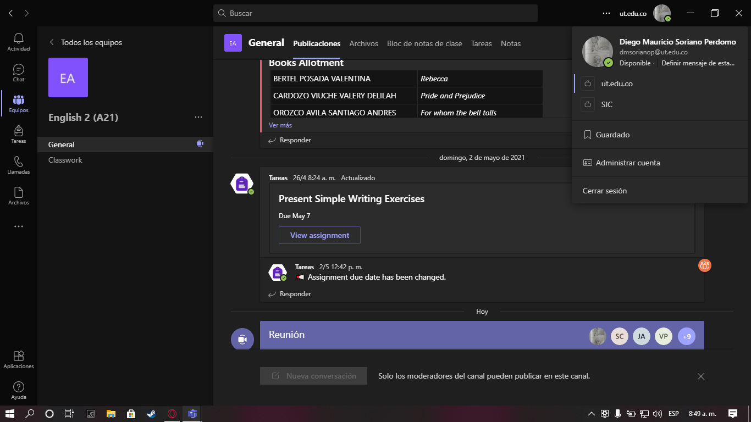Open Administrar cuenta

(x=660, y=163)
